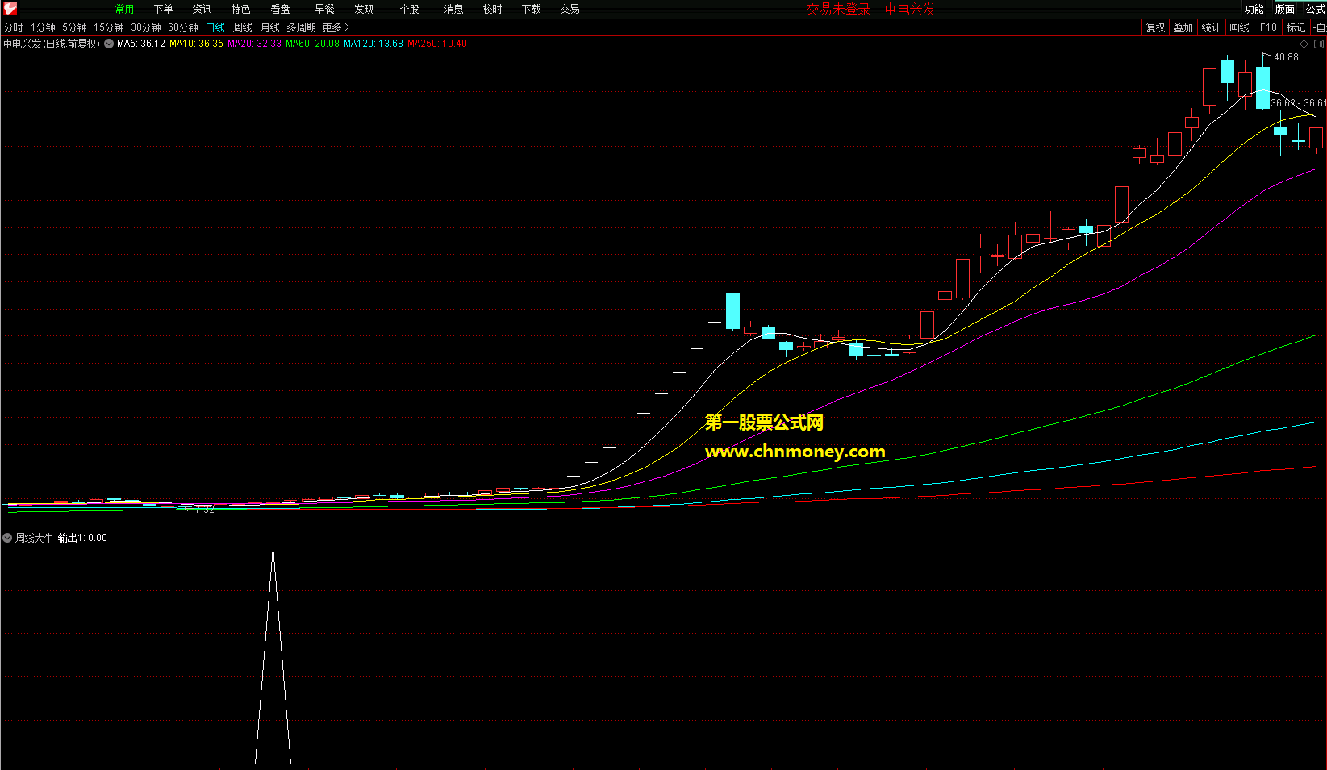This screenshot has width=1327, height=770.
Task: Open the 发现 menu
Action: click(364, 9)
